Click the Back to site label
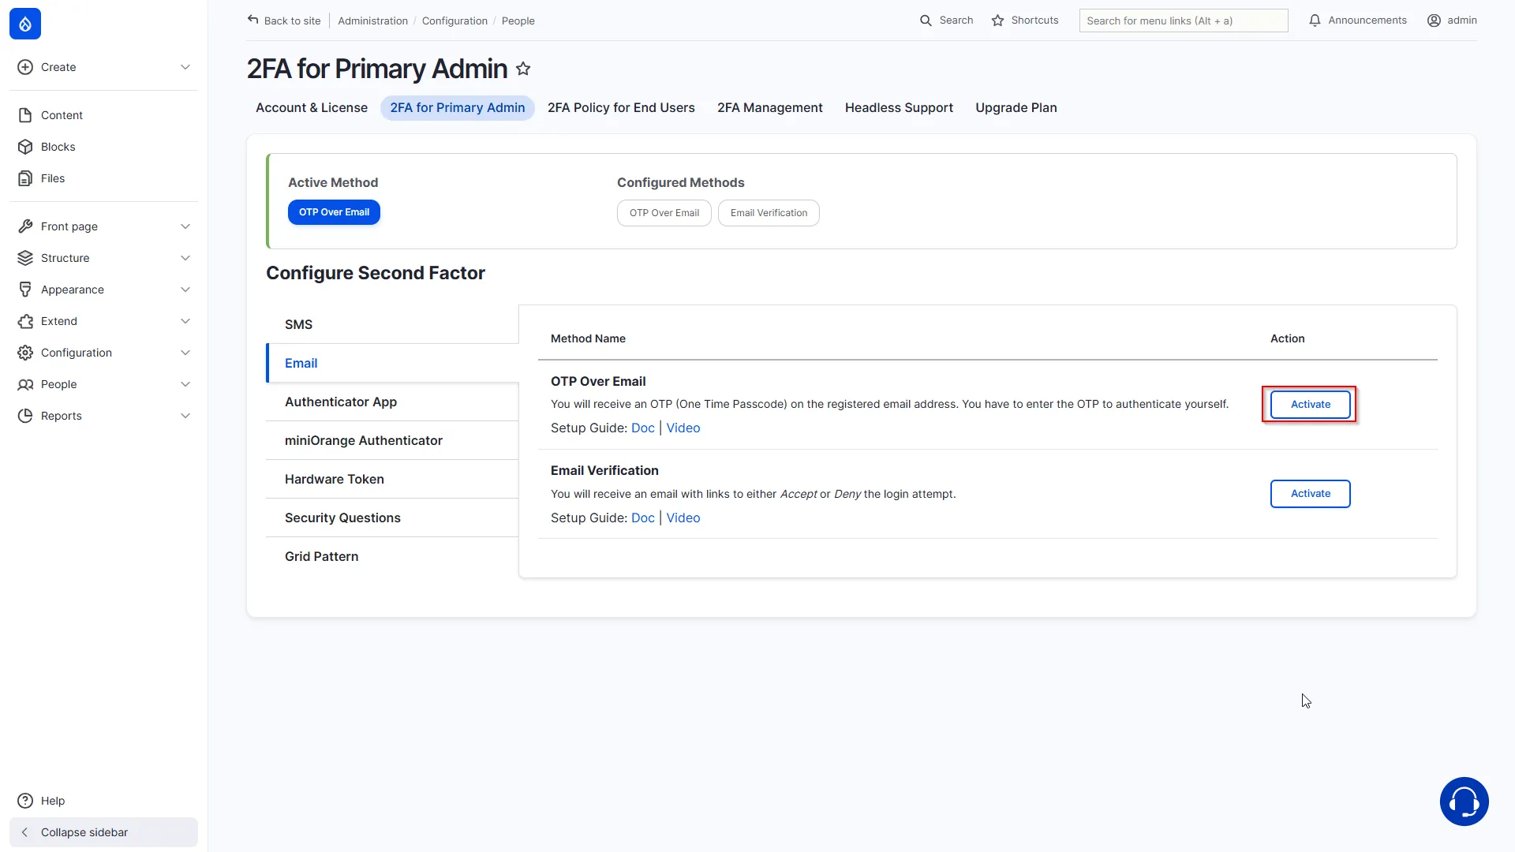Image resolution: width=1515 pixels, height=852 pixels. click(x=292, y=21)
